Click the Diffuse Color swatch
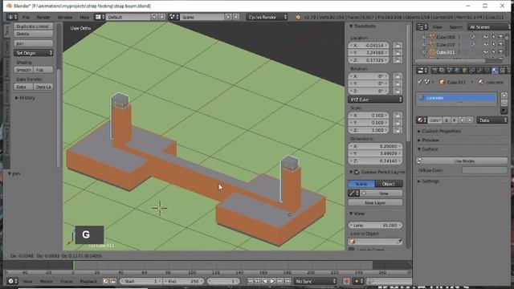Viewport: 514px width, 289px height. [x=484, y=170]
